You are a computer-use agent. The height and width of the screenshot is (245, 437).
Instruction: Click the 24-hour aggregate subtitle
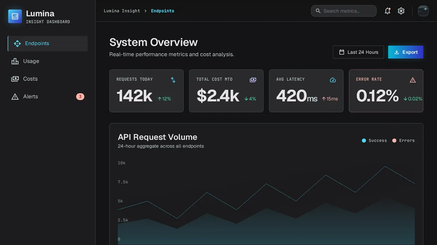click(161, 146)
